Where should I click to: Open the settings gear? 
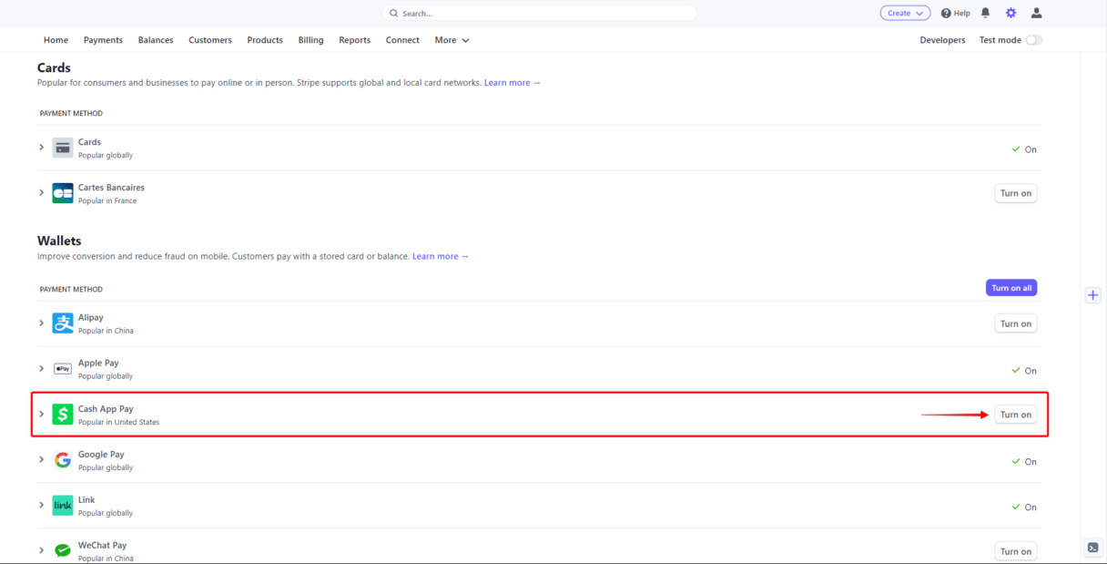coord(1011,13)
